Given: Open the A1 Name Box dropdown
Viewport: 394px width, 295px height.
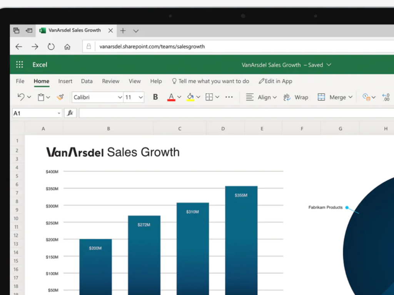Looking at the screenshot, I should 59,113.
